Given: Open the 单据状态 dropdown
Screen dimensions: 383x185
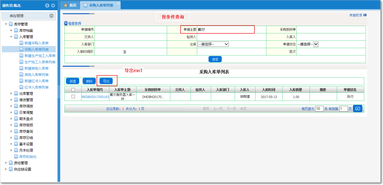Looking at the screenshot, I should point(316,44).
